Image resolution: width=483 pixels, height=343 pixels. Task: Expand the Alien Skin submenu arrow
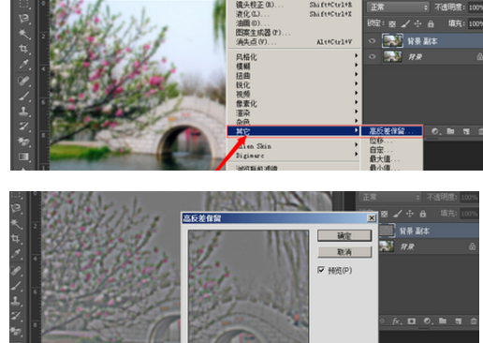[356, 144]
